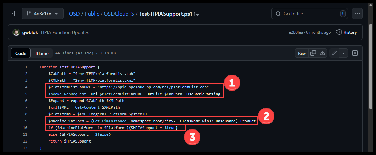Click the "6 months ago" timestamp
376x155 pixels.
[x=319, y=32]
